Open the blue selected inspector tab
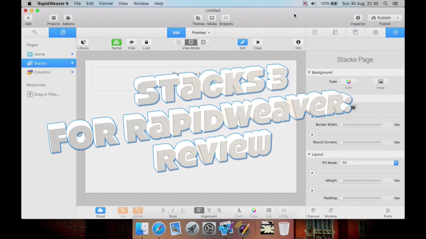The width and height of the screenshot is (426, 239). (x=395, y=32)
